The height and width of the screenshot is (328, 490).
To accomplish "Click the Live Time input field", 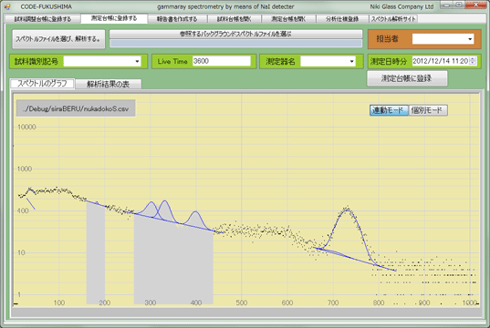I will (x=222, y=61).
